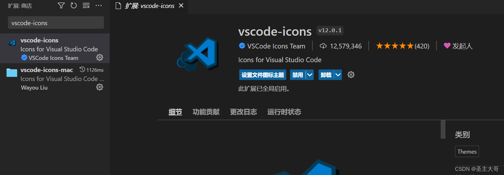
Task: Click the file icon on editor tab
Action: coord(118,6)
